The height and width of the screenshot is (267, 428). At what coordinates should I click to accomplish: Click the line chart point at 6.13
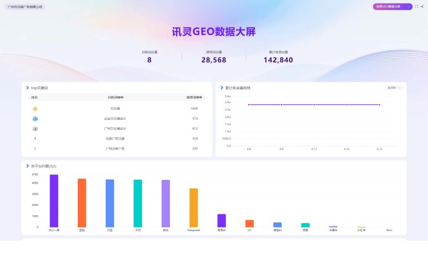(x=379, y=104)
